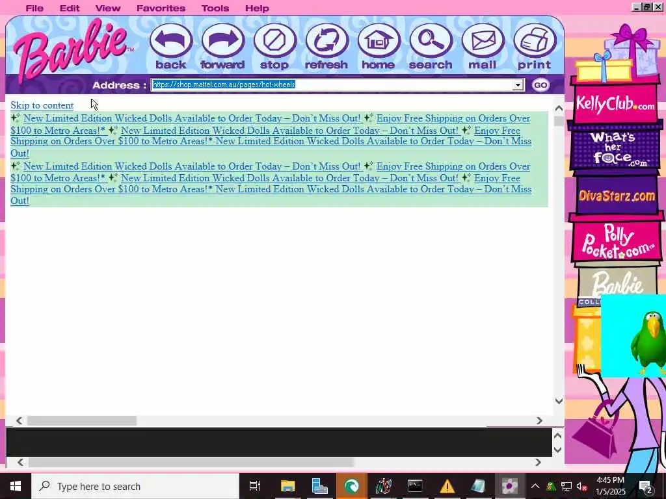Open File Explorer from taskbar
This screenshot has width=666, height=499.
point(287,486)
